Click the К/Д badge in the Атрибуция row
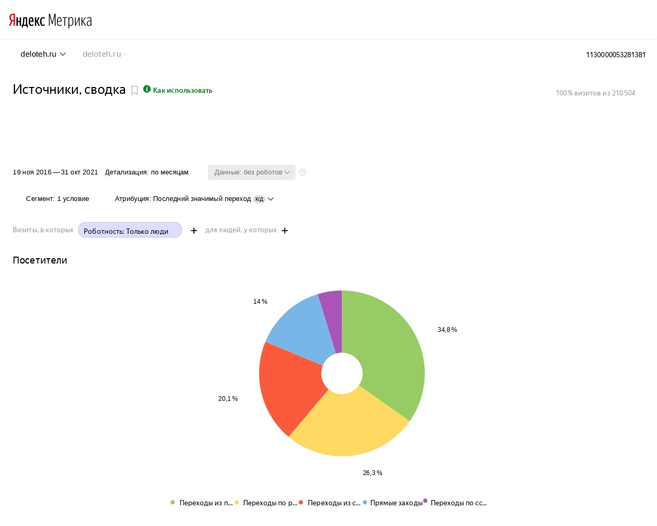Screen dimensions: 657x526 [x=259, y=199]
